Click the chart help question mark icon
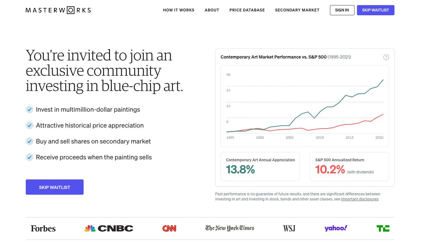Viewport: 425px width, 251px height. pos(386,57)
